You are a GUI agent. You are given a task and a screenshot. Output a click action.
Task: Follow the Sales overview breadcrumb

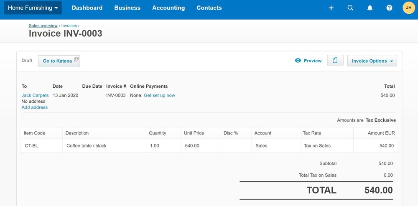pyautogui.click(x=43, y=25)
